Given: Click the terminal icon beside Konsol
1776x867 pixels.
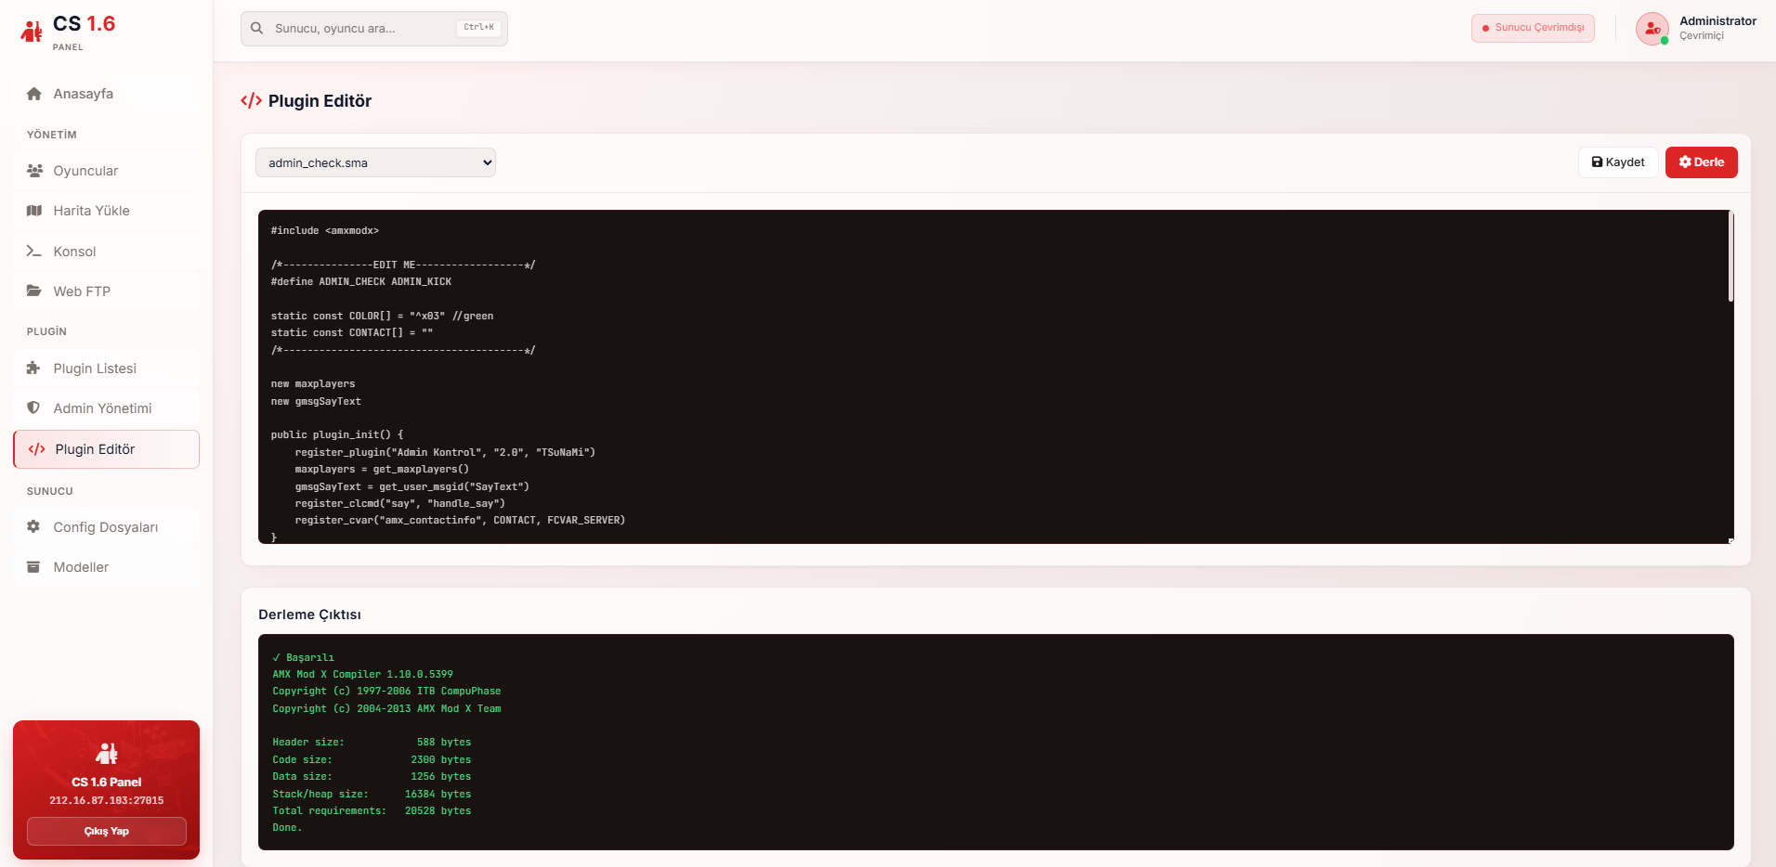Looking at the screenshot, I should 34,252.
